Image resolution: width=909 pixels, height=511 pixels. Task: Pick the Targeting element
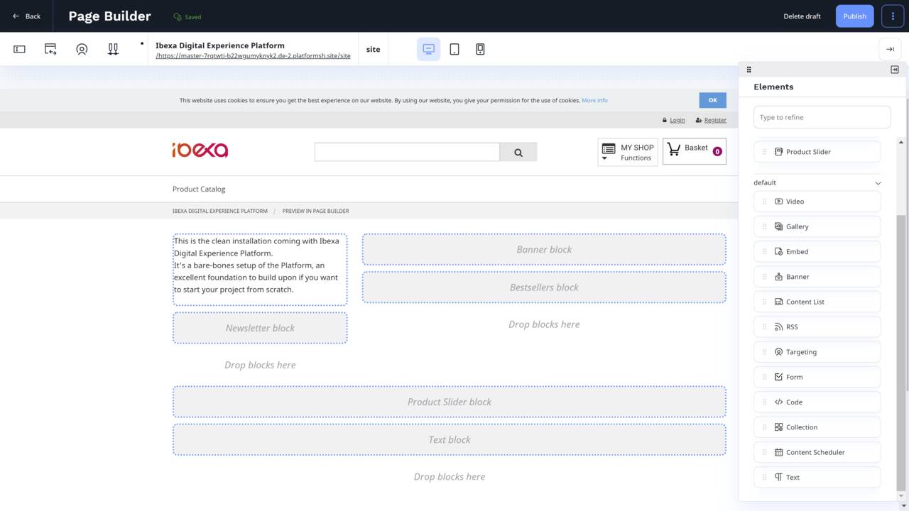pos(817,352)
